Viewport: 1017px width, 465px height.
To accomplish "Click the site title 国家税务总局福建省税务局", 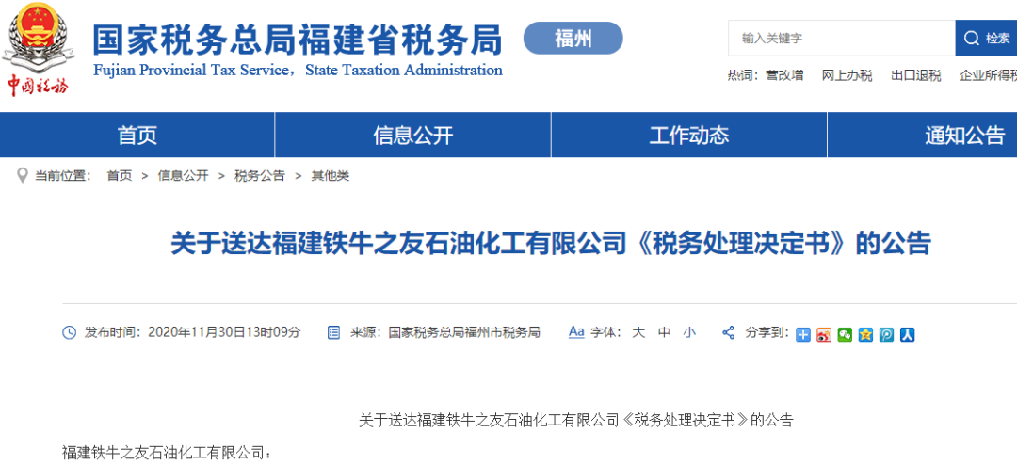I will pyautogui.click(x=298, y=40).
